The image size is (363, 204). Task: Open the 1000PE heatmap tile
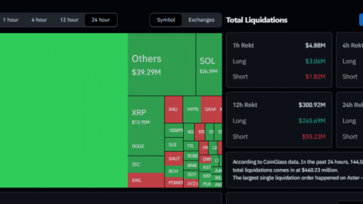[174, 130]
